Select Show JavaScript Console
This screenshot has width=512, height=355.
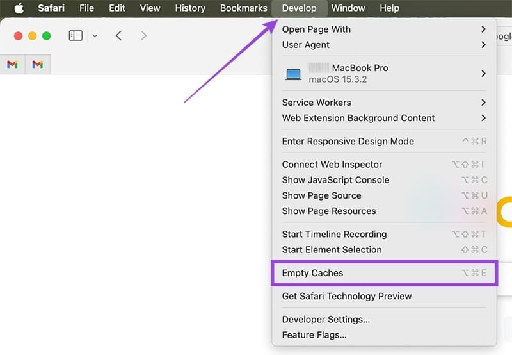pos(385,180)
